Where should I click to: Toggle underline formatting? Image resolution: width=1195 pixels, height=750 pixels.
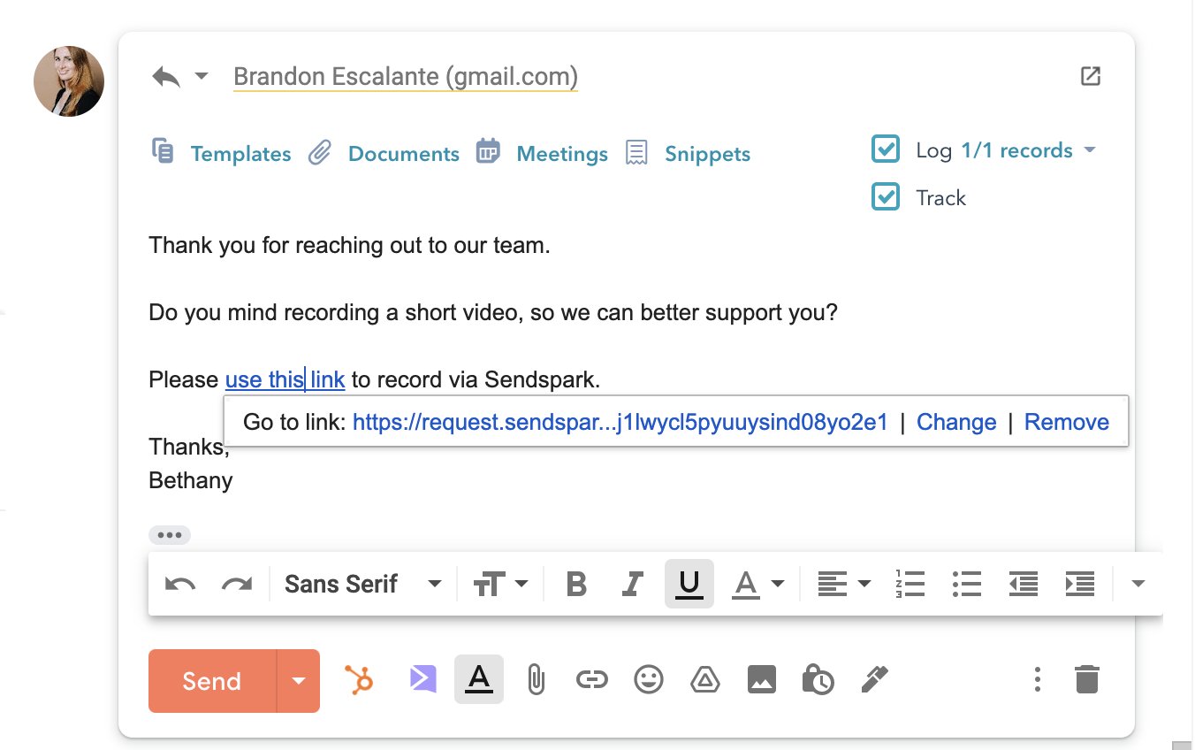(x=689, y=584)
